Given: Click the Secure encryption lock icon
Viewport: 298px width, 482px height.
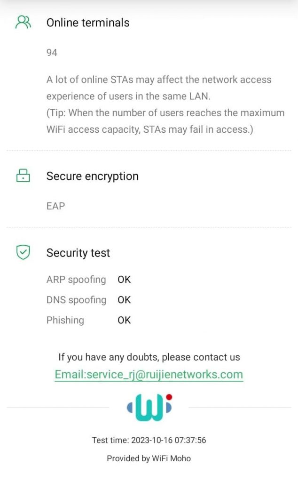Looking at the screenshot, I should point(23,176).
